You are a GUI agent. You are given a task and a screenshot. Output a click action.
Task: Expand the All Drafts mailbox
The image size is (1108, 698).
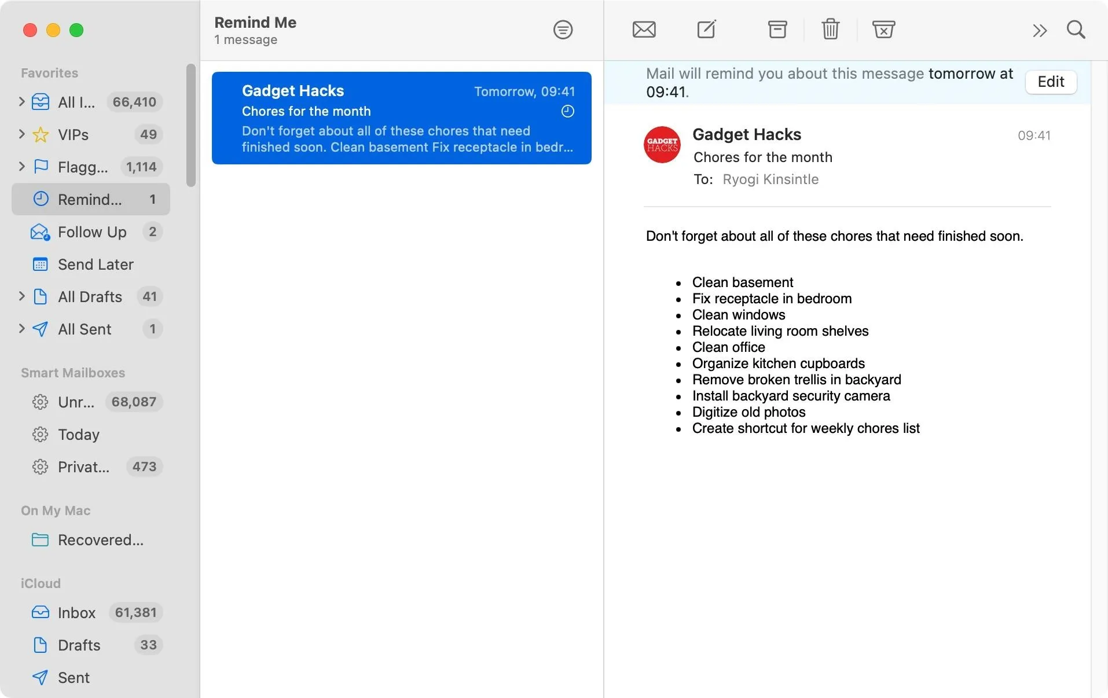21,296
